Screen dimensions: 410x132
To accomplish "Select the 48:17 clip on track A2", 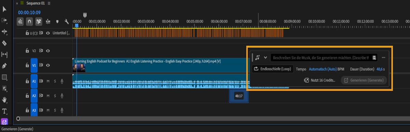I will [x=239, y=96].
